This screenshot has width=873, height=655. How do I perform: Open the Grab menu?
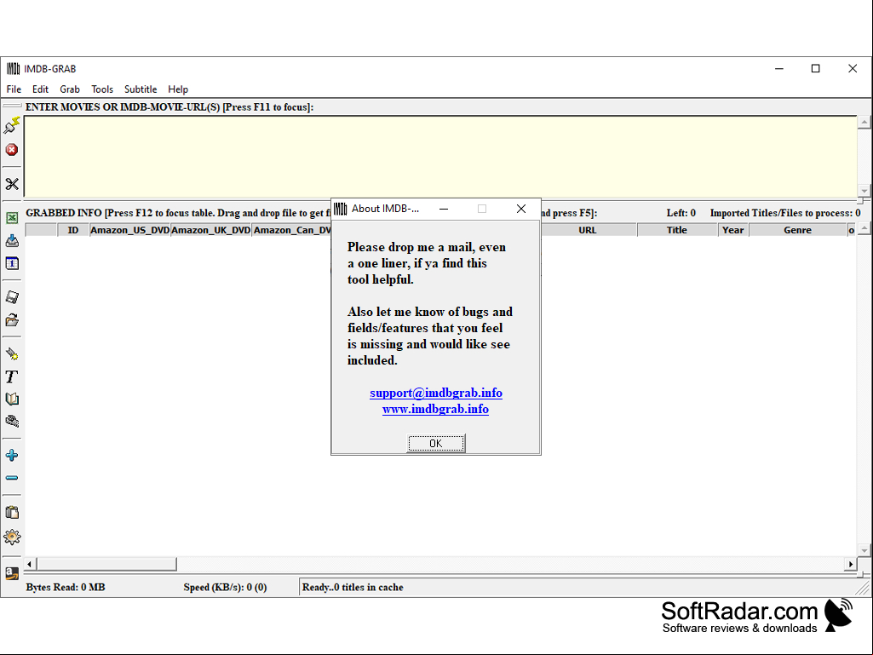[70, 89]
